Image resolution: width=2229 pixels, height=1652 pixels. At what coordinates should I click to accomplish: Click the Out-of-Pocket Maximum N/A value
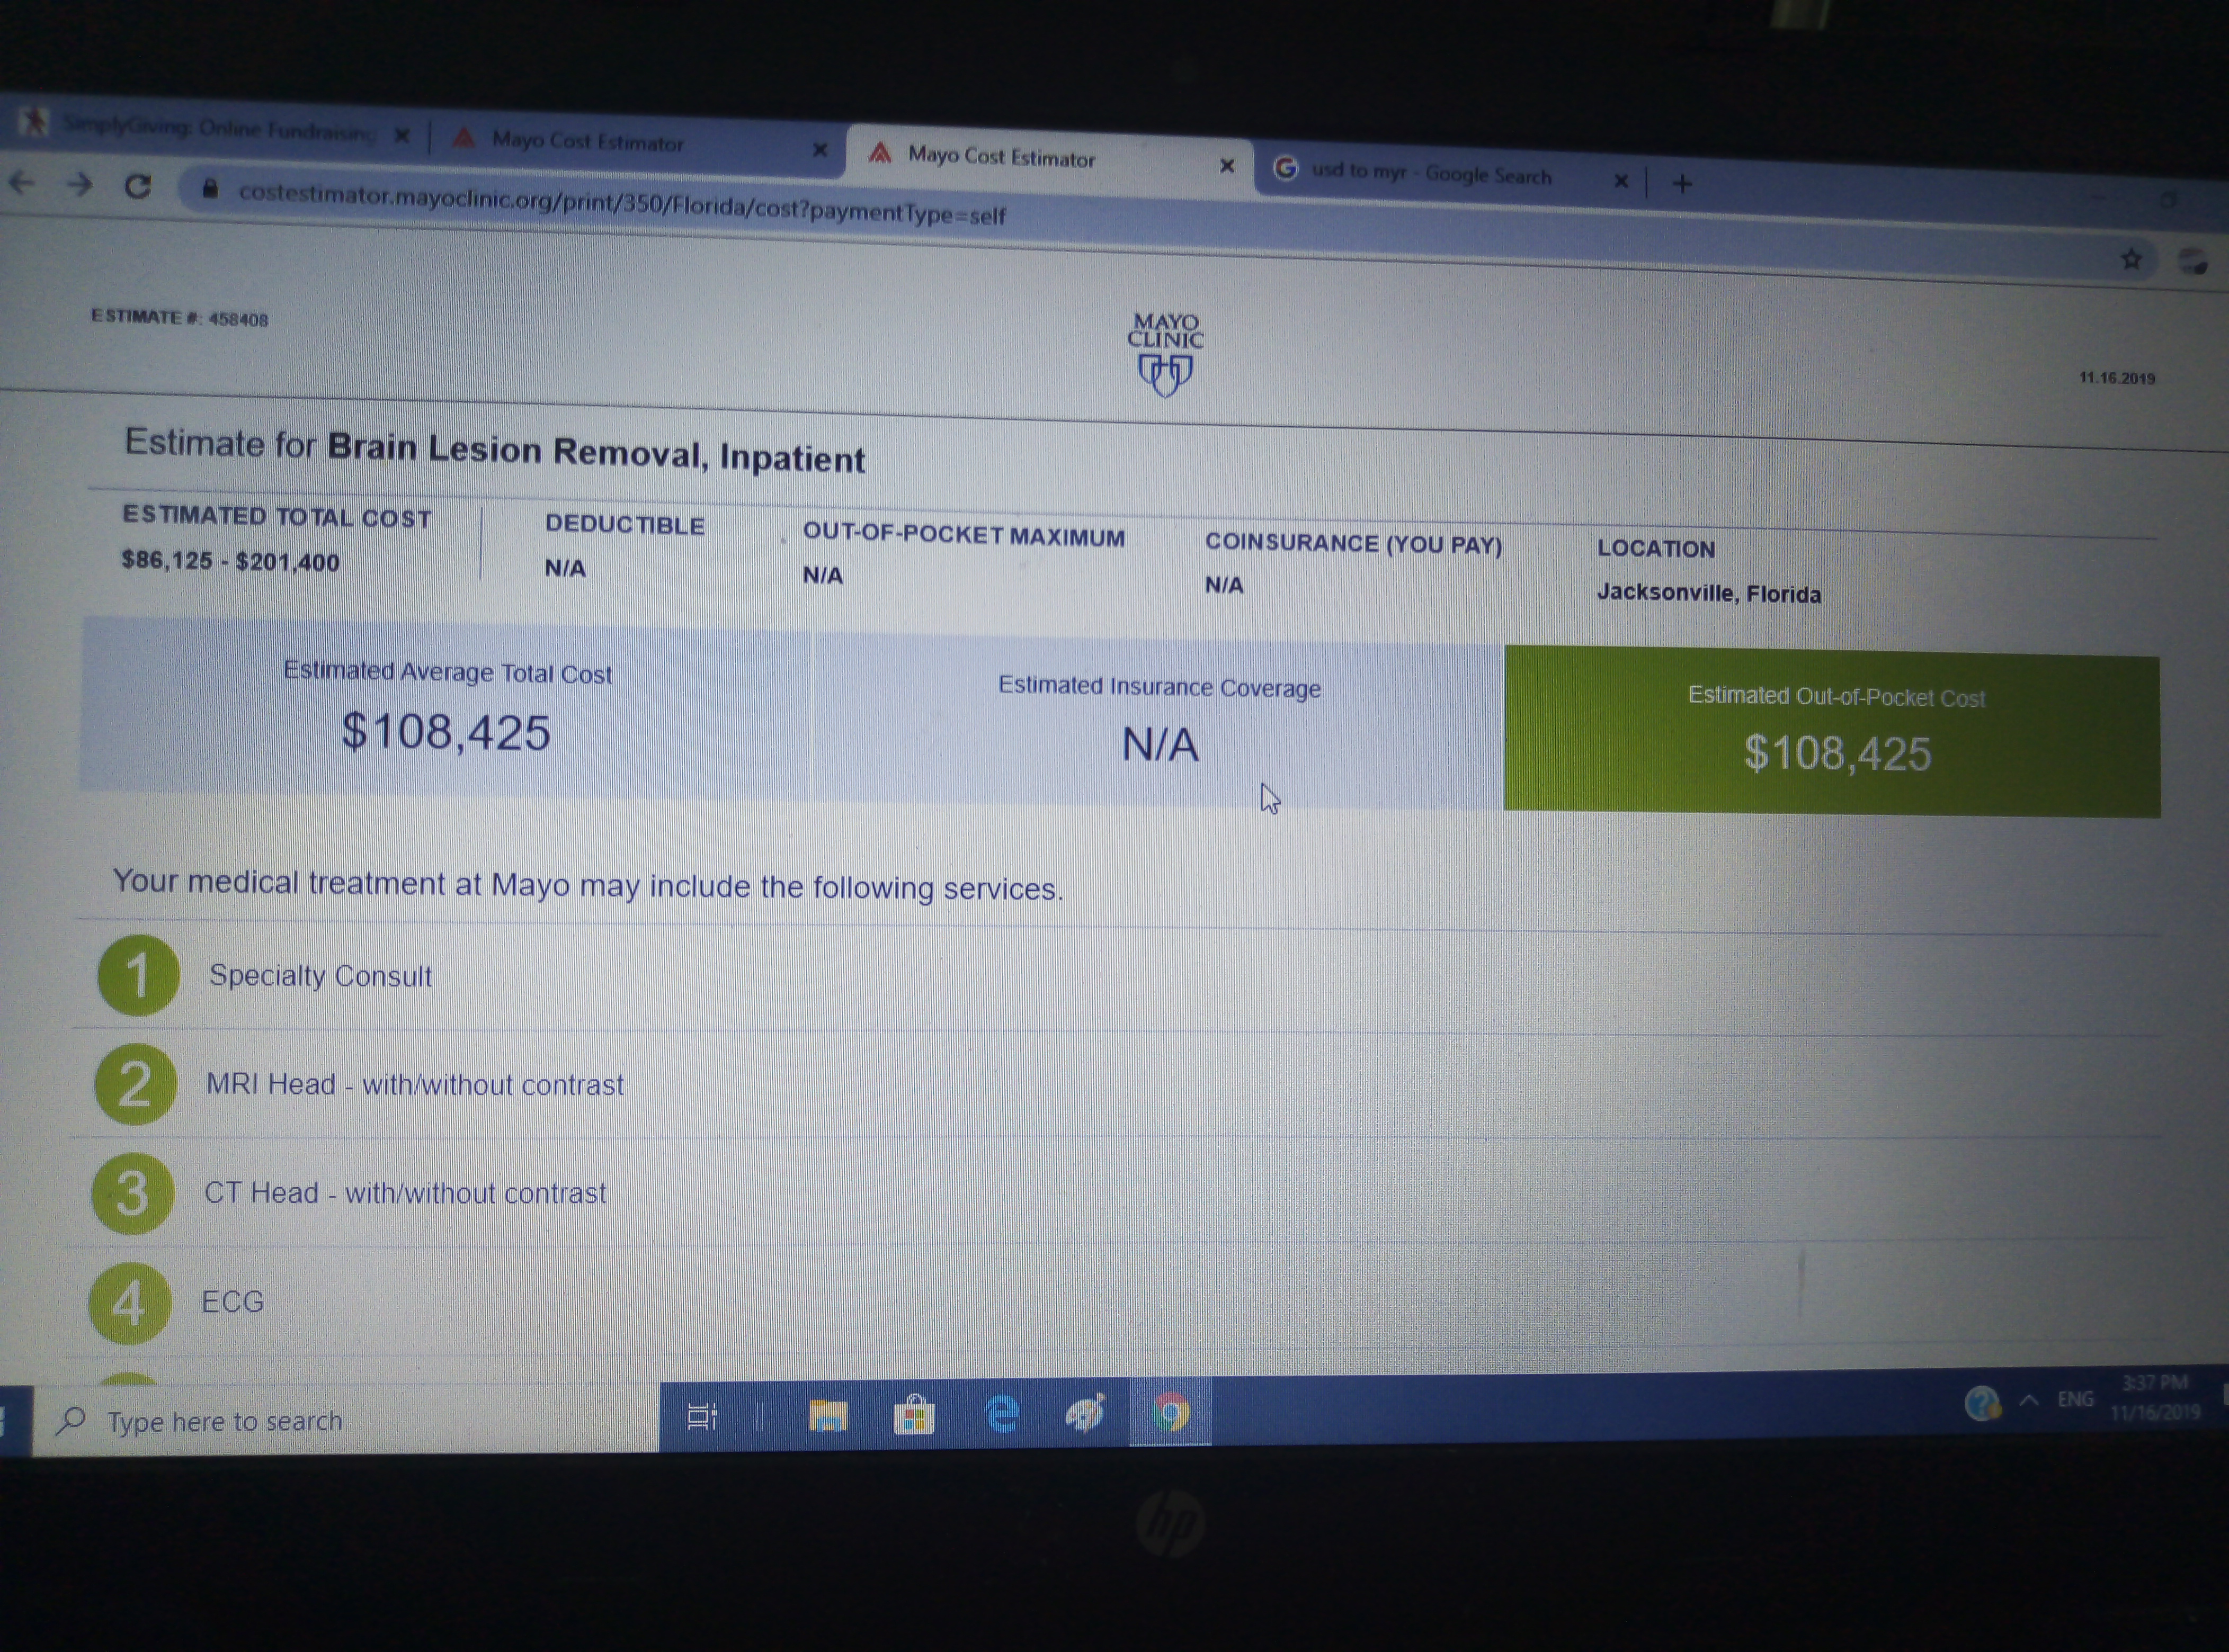pos(823,575)
